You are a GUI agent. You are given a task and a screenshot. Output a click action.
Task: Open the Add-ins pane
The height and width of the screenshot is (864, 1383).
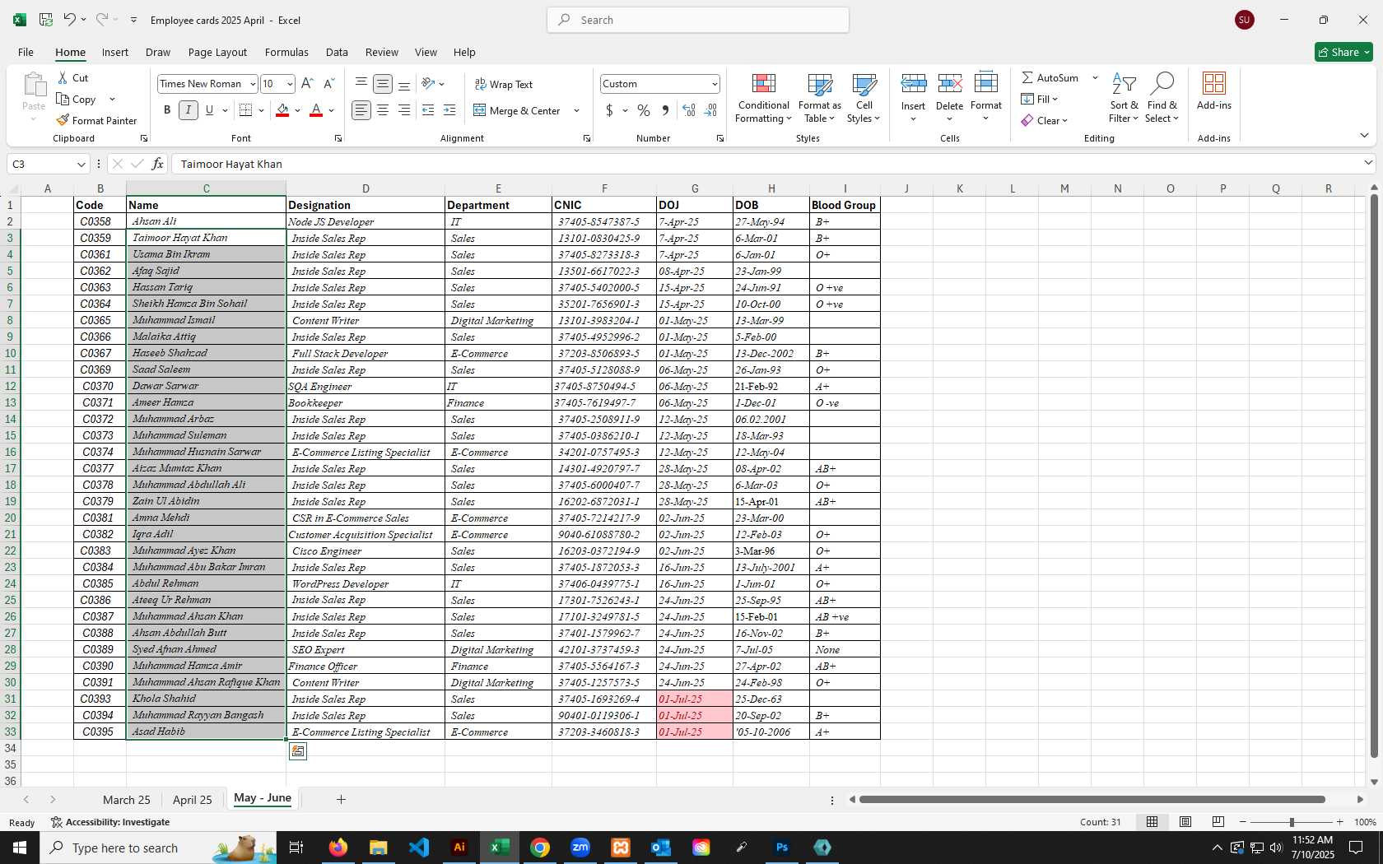coord(1214,91)
